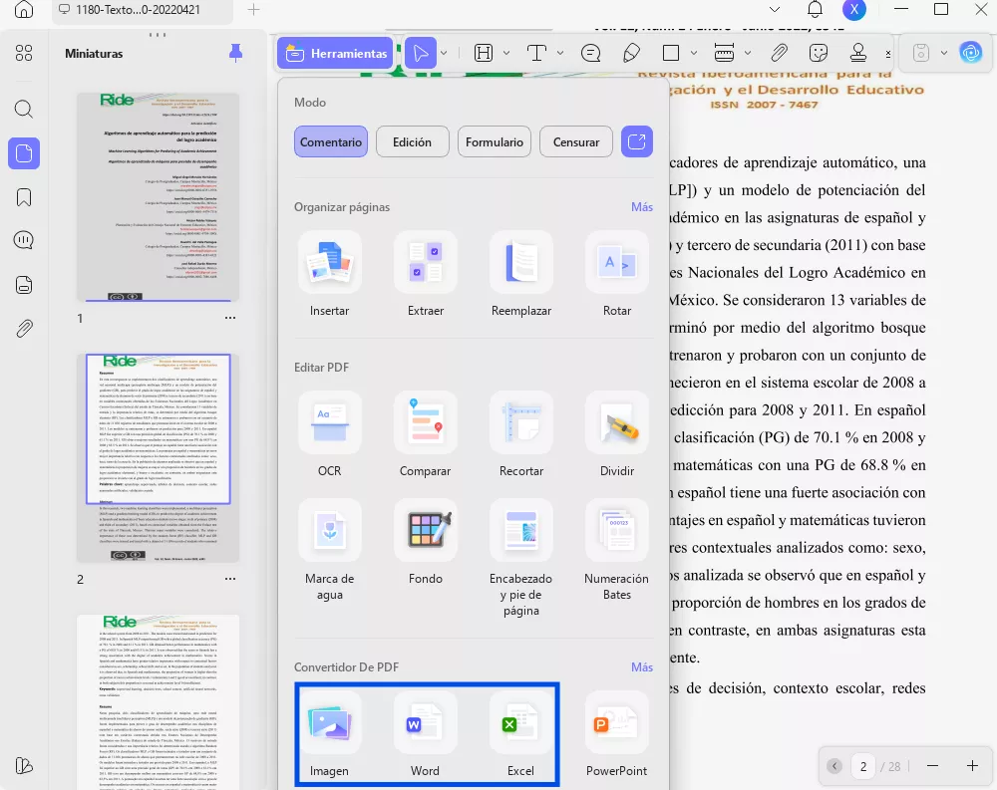Viewport: 997px width, 790px height.
Task: Convert PDF to Imagen
Action: pos(329,734)
